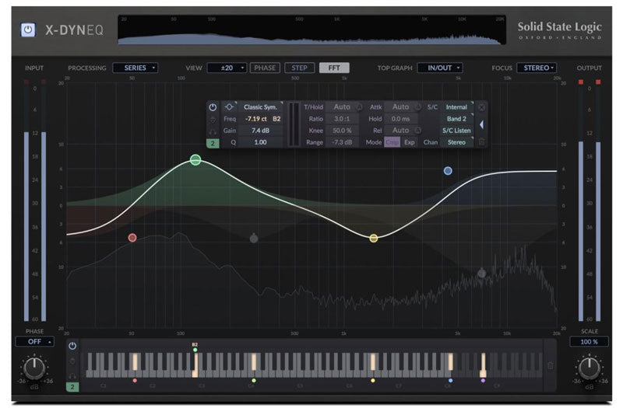This screenshot has height=408, width=623.
Task: Open the PHASE OFF dropdown
Action: pyautogui.click(x=34, y=342)
